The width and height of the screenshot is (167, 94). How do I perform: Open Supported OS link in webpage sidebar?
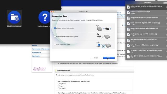(x=37, y=52)
